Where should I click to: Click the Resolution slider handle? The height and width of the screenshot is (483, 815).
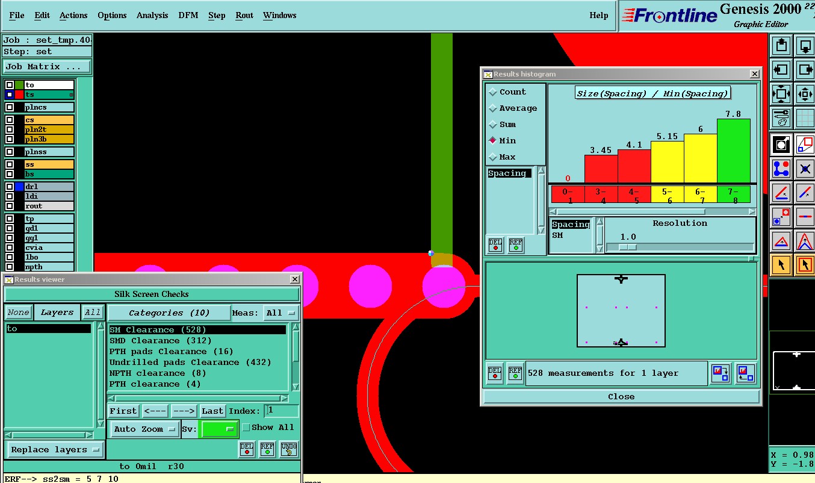click(628, 247)
